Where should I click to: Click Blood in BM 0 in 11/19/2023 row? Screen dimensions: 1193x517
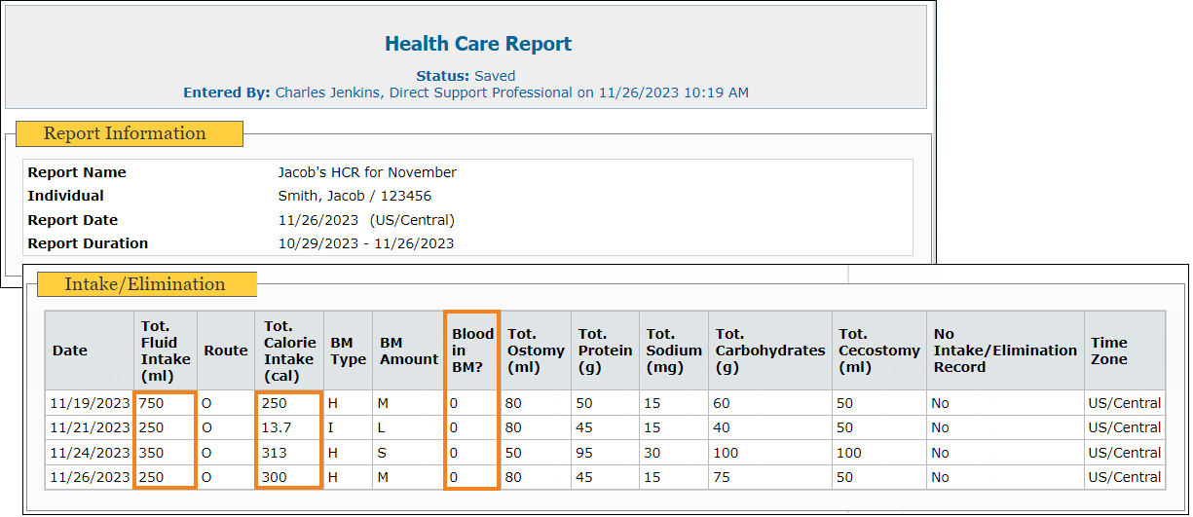472,403
